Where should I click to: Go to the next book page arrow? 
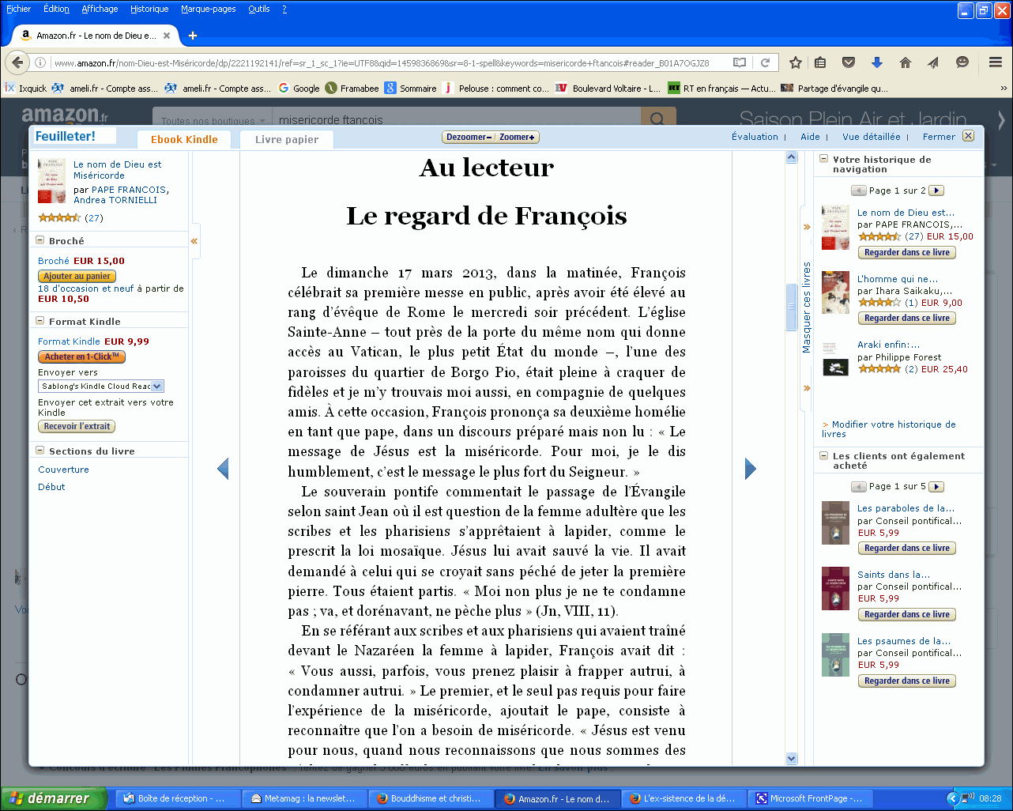(751, 469)
